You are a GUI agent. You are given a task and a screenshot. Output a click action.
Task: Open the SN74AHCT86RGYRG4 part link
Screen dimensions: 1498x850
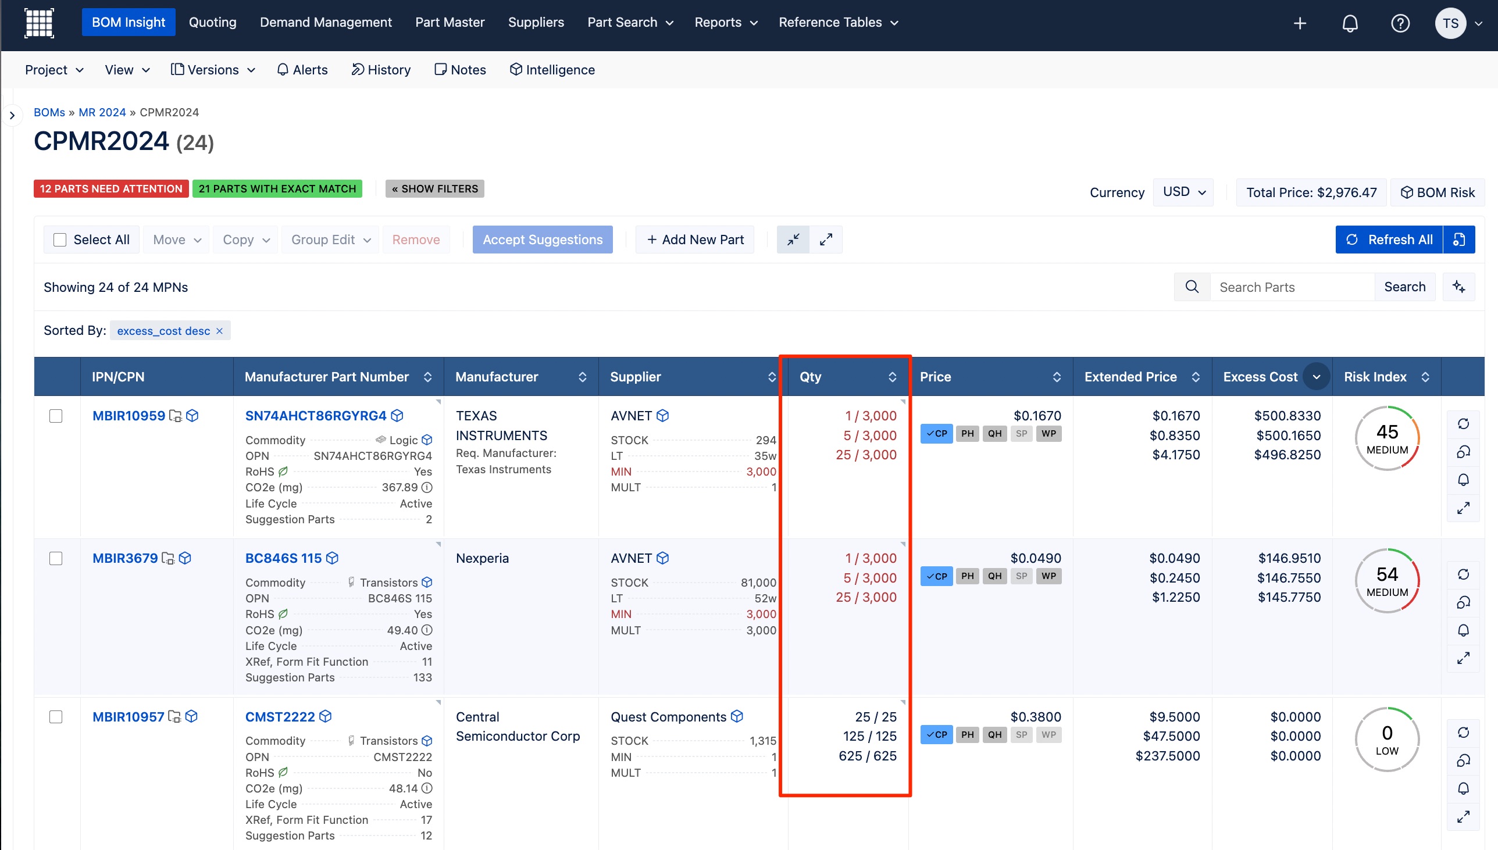pos(315,416)
